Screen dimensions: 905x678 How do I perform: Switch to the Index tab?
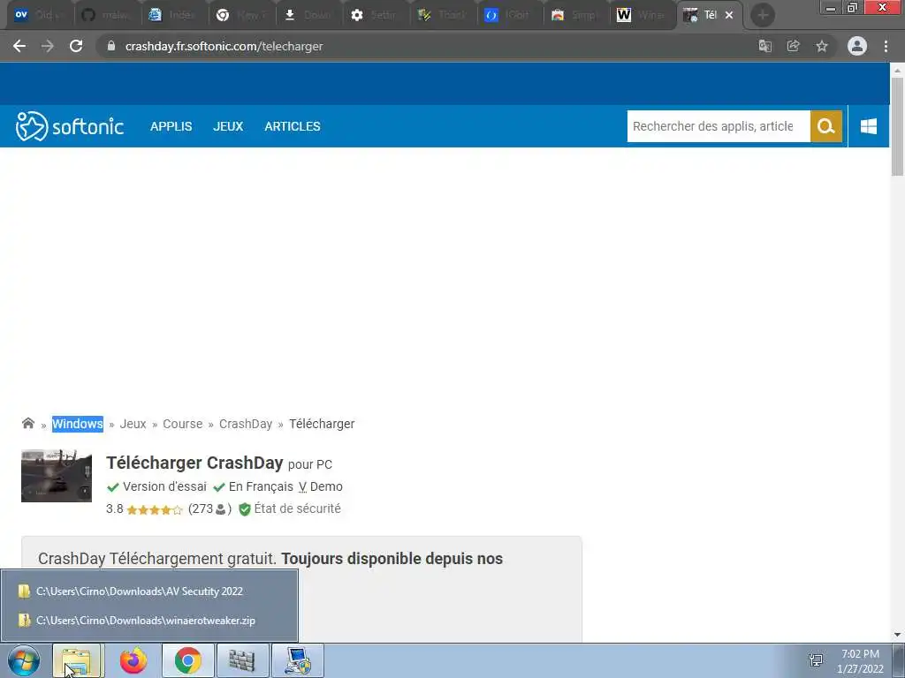click(175, 15)
